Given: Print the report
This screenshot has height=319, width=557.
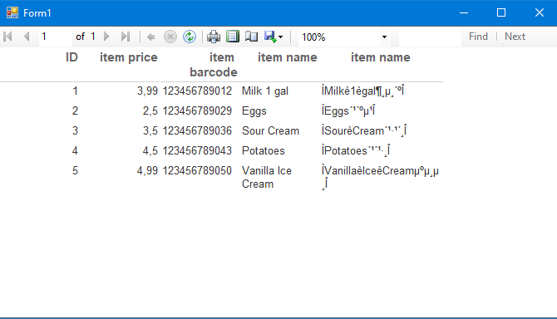Looking at the screenshot, I should coord(214,37).
